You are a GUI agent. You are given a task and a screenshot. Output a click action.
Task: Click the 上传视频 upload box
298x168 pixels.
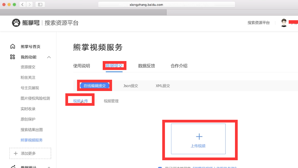[198, 139]
